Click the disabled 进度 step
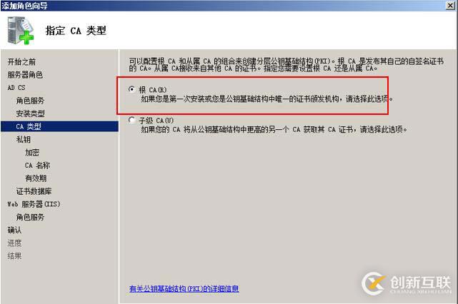458x304 pixels. (x=14, y=243)
